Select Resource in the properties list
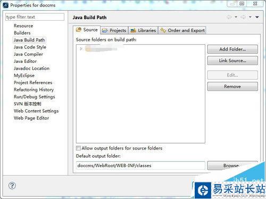 pos(23,26)
